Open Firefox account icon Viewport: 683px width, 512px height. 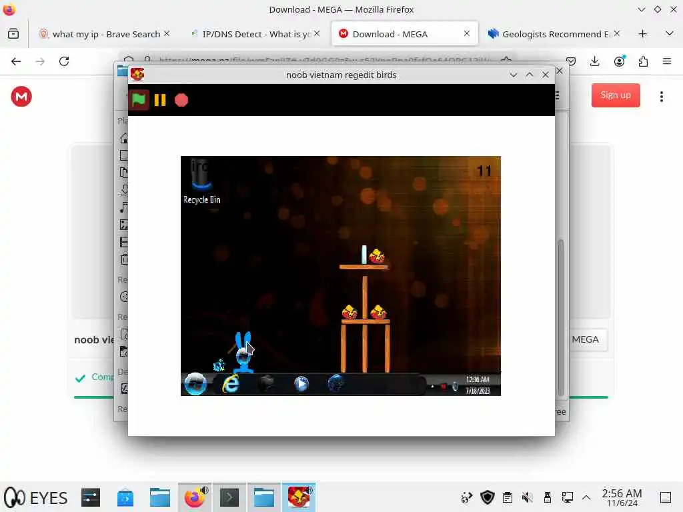pos(620,61)
